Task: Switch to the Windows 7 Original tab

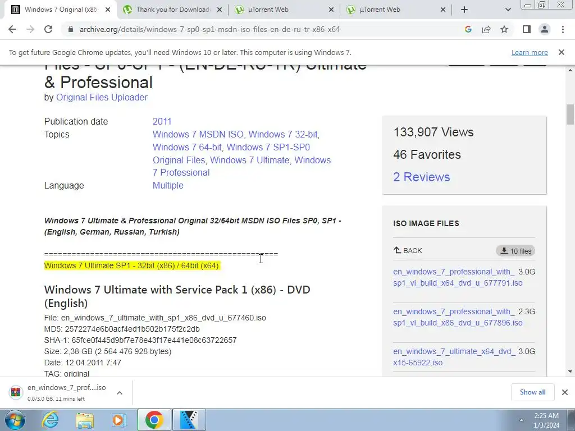Action: click(x=61, y=10)
